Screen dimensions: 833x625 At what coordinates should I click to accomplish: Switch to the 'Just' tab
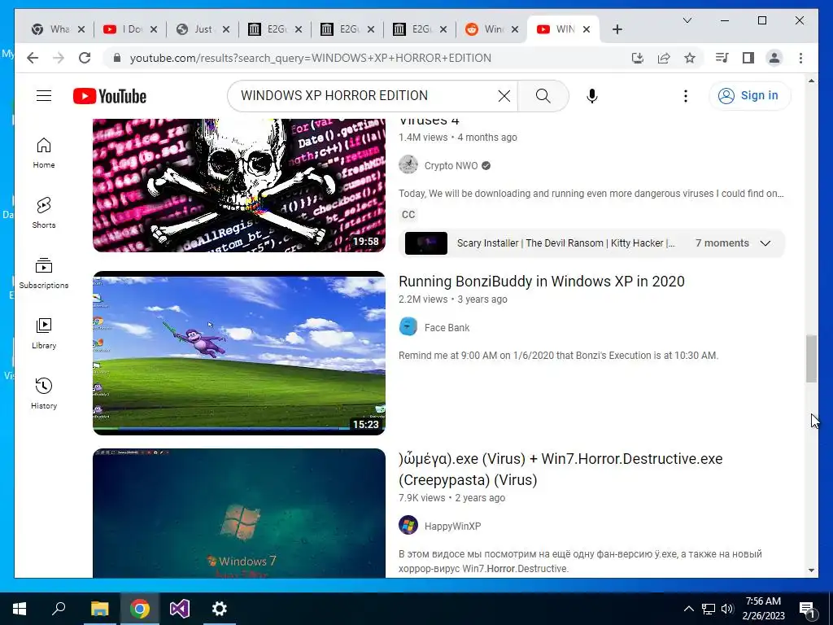(x=204, y=29)
